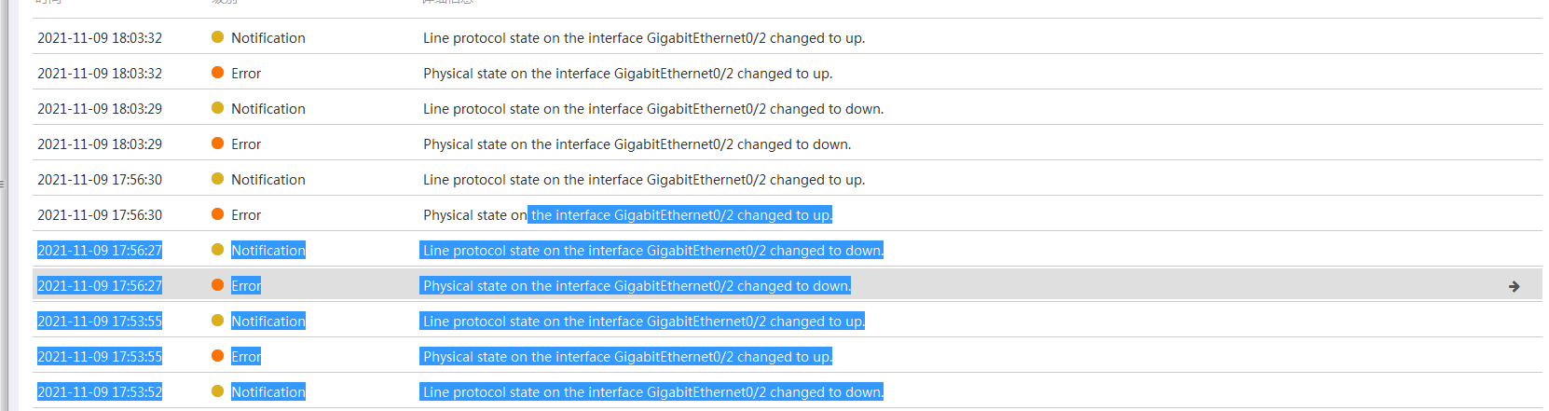The image size is (1549, 411).
Task: Click the orange Error dot at 18:03:29
Action: click(x=217, y=144)
